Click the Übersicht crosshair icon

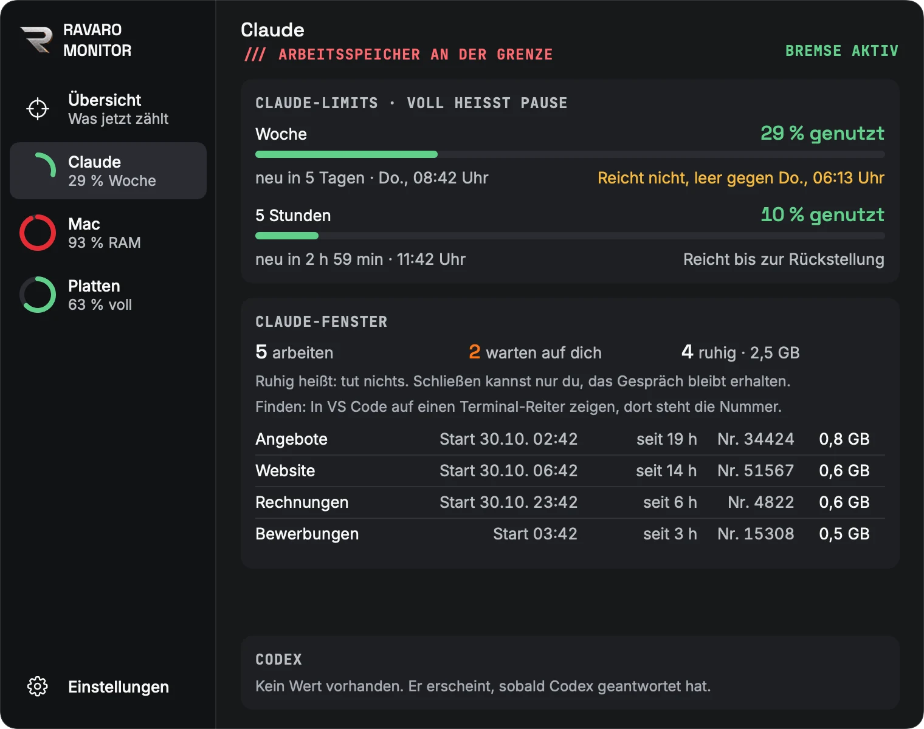click(38, 109)
